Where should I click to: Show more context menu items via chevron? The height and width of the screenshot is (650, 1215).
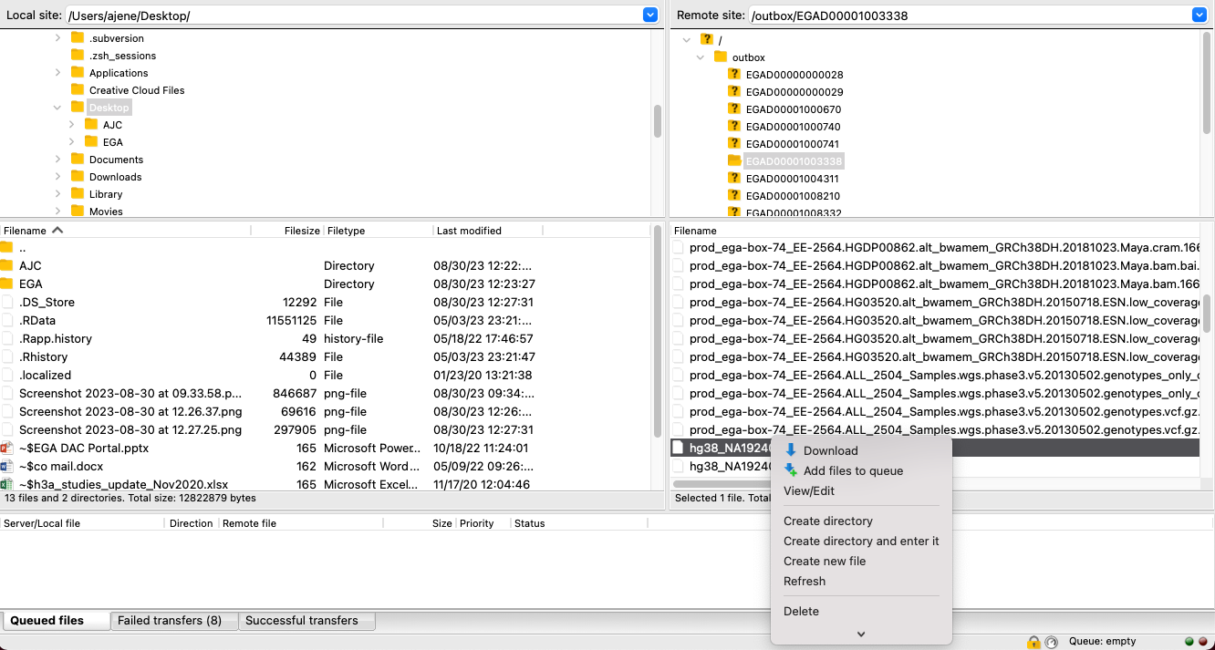click(860, 634)
